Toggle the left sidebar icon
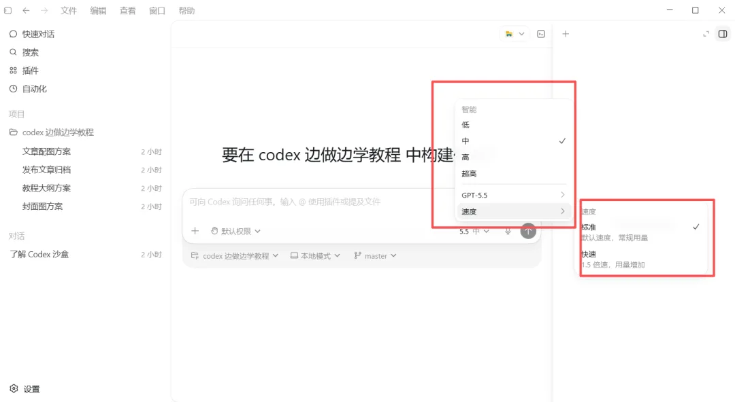Screen dimensions: 735x402 click(8, 10)
